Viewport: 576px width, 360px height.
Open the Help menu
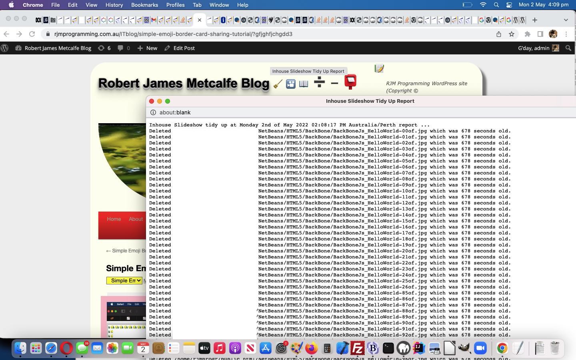coord(242,5)
